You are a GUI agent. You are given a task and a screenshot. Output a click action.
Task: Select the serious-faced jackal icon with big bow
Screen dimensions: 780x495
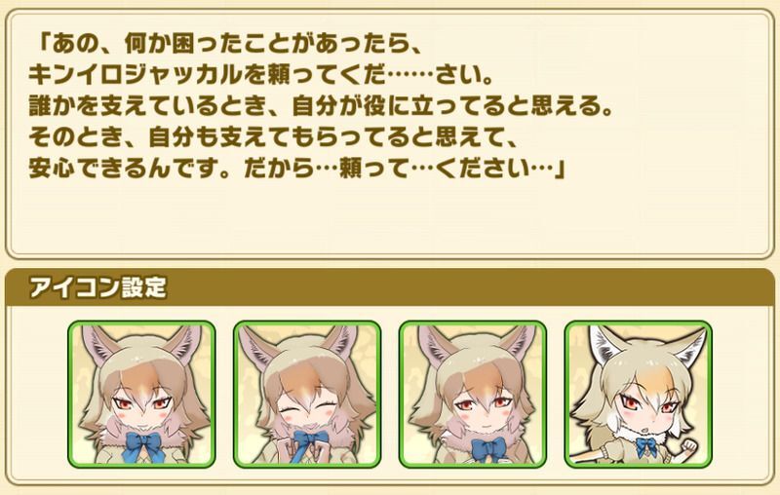coord(141,394)
